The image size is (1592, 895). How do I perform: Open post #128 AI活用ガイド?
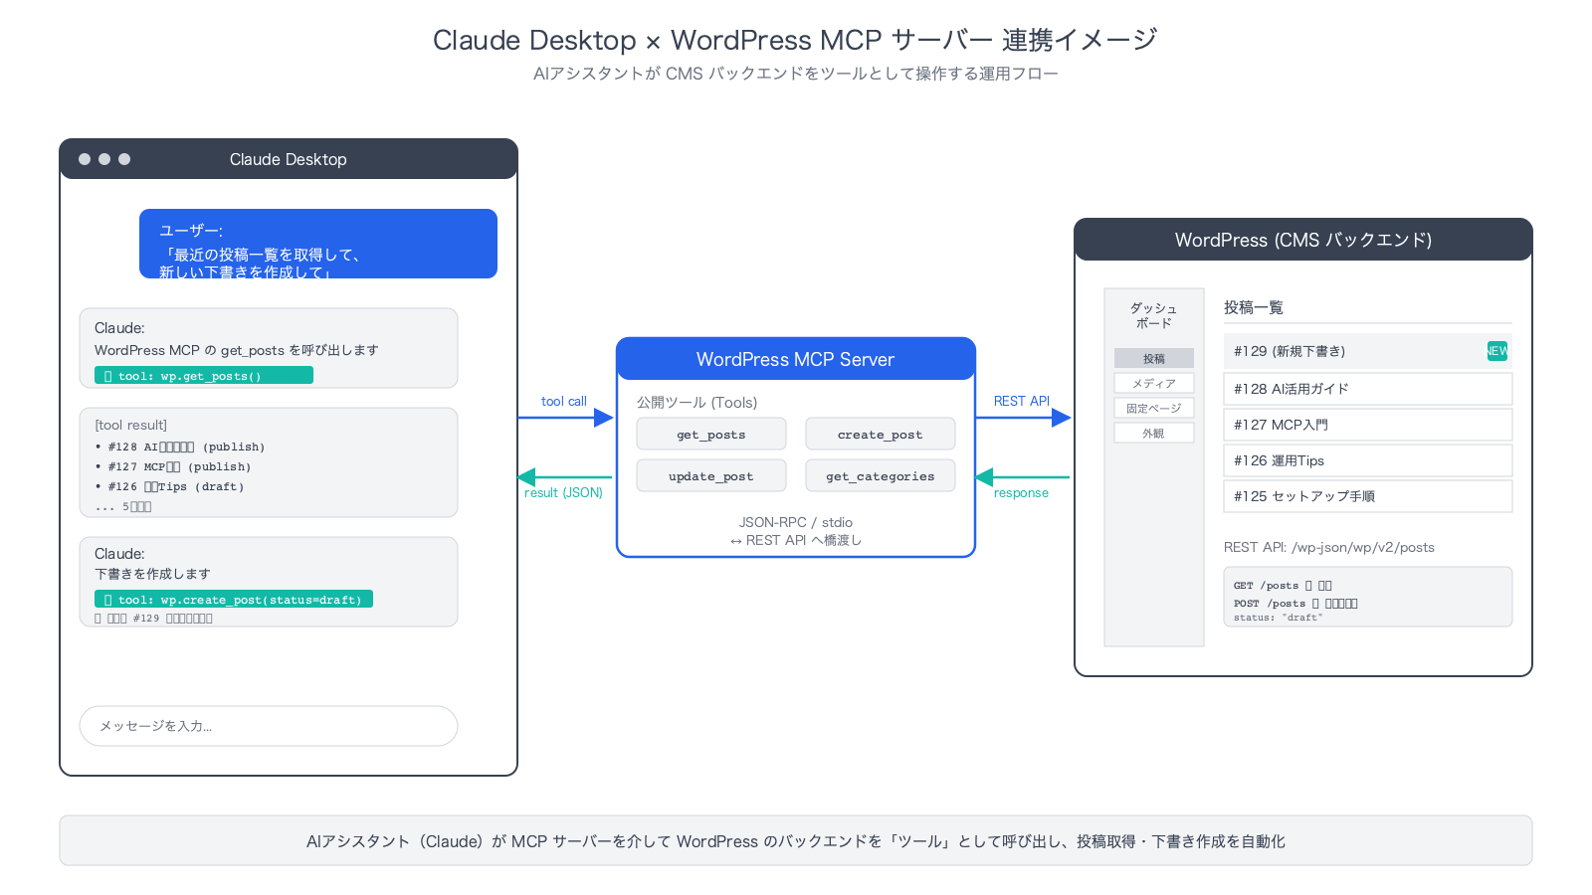pyautogui.click(x=1368, y=389)
